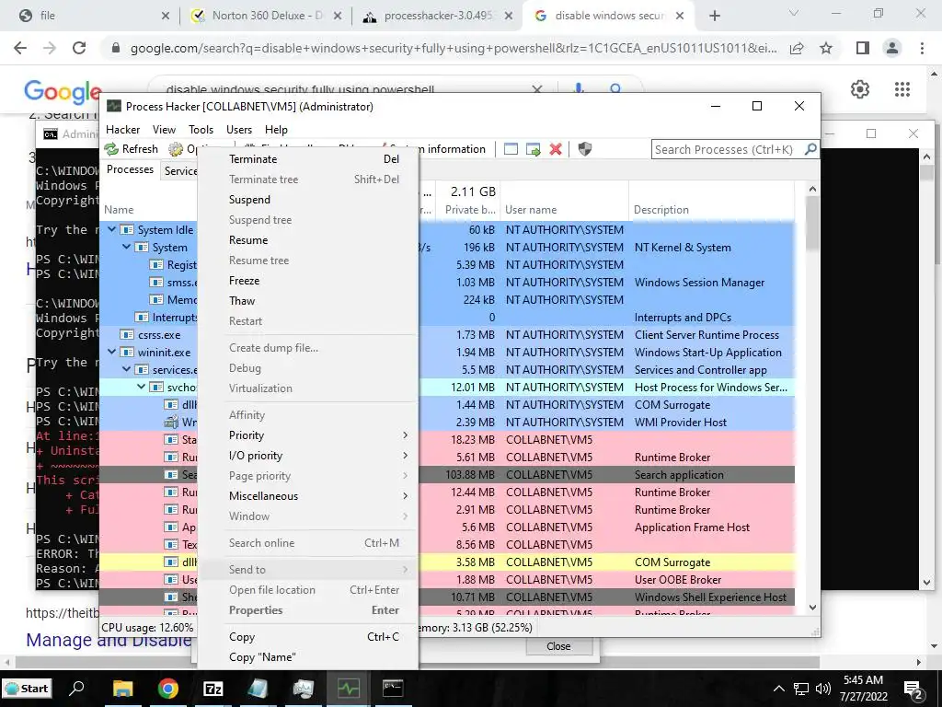Image resolution: width=942 pixels, height=707 pixels.
Task: Collapse the System Idle tree node
Action: click(112, 229)
